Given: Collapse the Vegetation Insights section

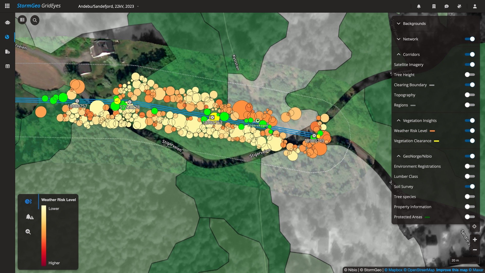Looking at the screenshot, I should pos(399,121).
